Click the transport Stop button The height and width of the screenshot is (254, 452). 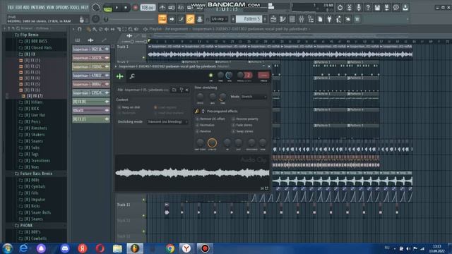pyautogui.click(x=126, y=8)
